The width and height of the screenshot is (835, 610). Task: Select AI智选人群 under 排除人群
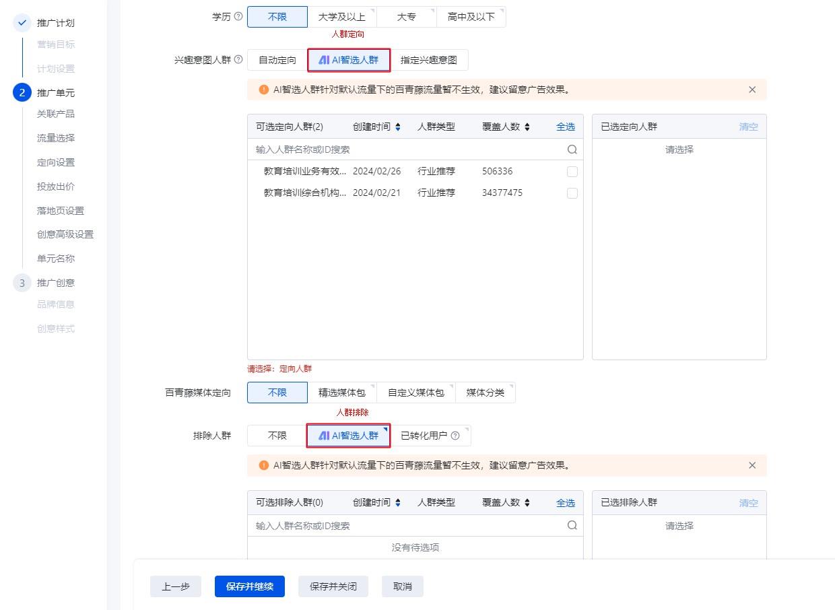[x=349, y=436]
